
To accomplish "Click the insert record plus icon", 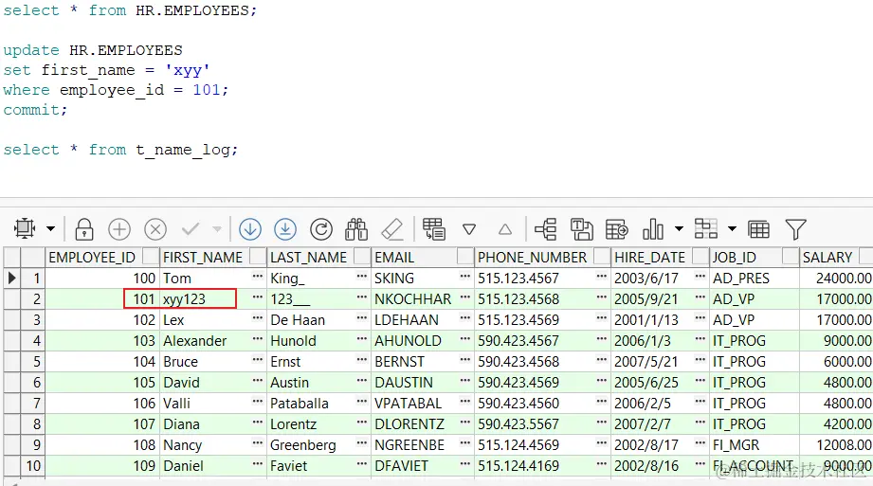I will pos(119,229).
